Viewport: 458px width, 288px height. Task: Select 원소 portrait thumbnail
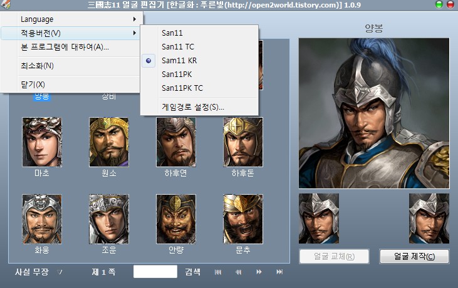109,142
